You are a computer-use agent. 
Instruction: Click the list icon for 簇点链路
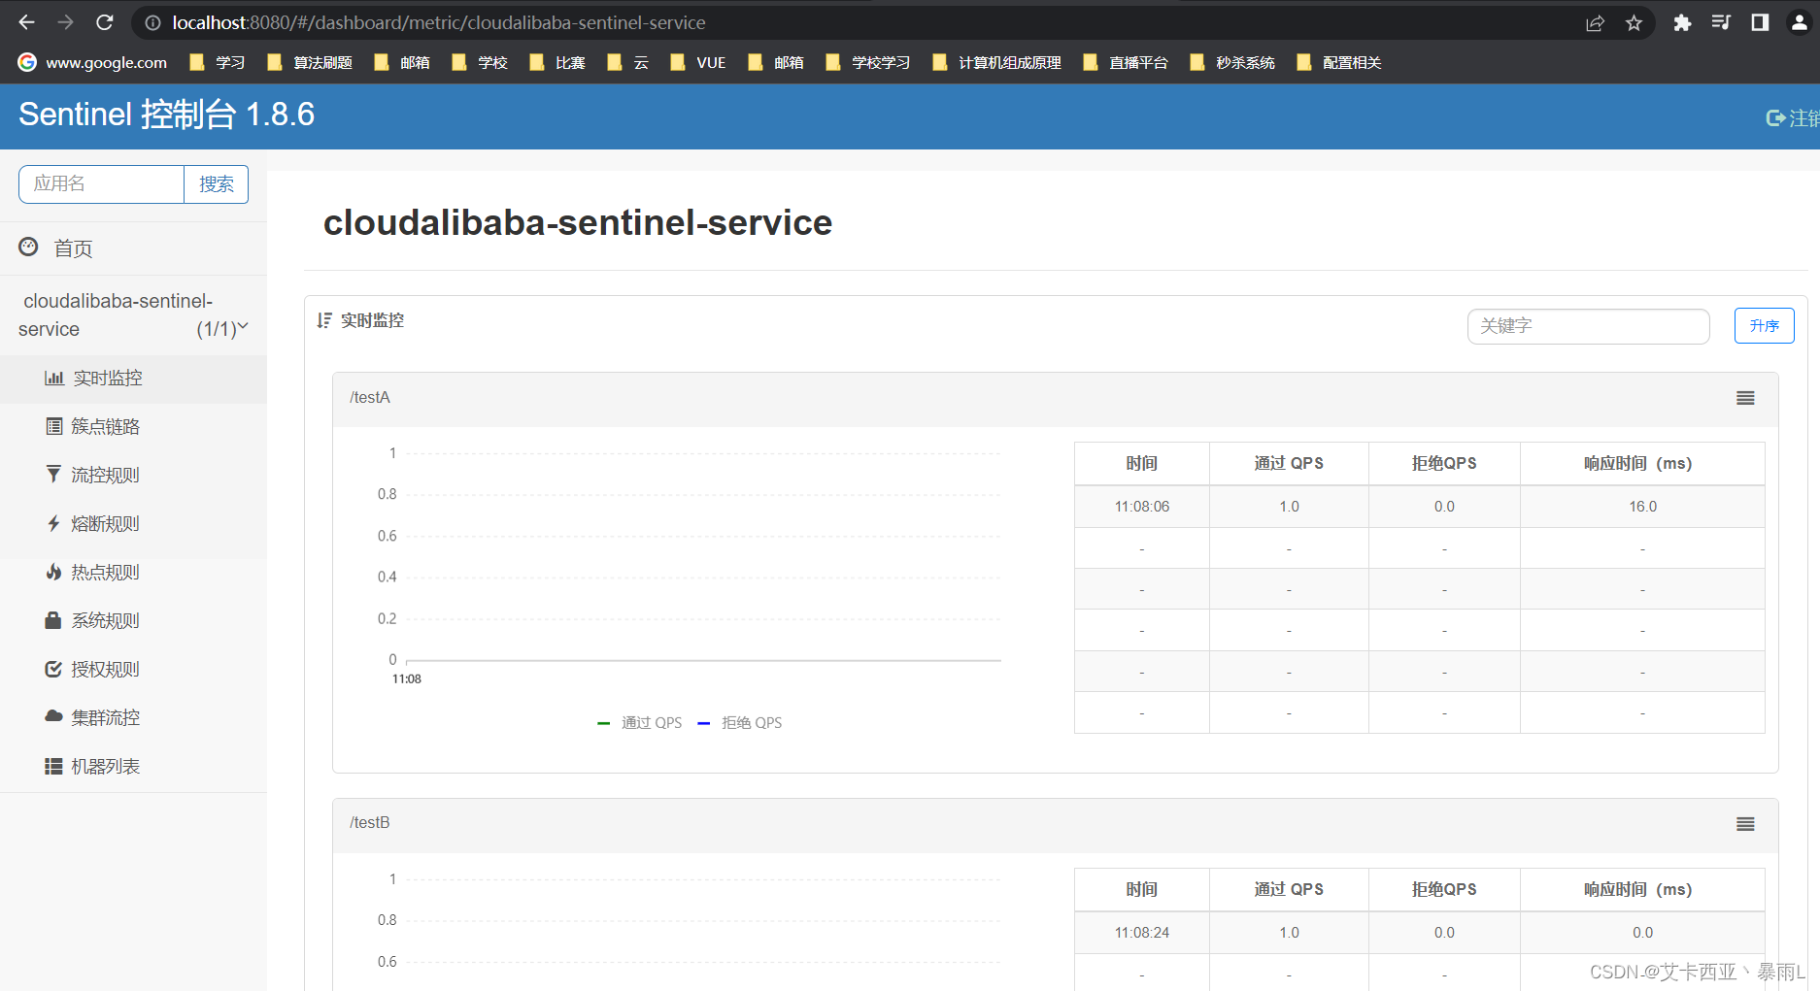tap(54, 426)
